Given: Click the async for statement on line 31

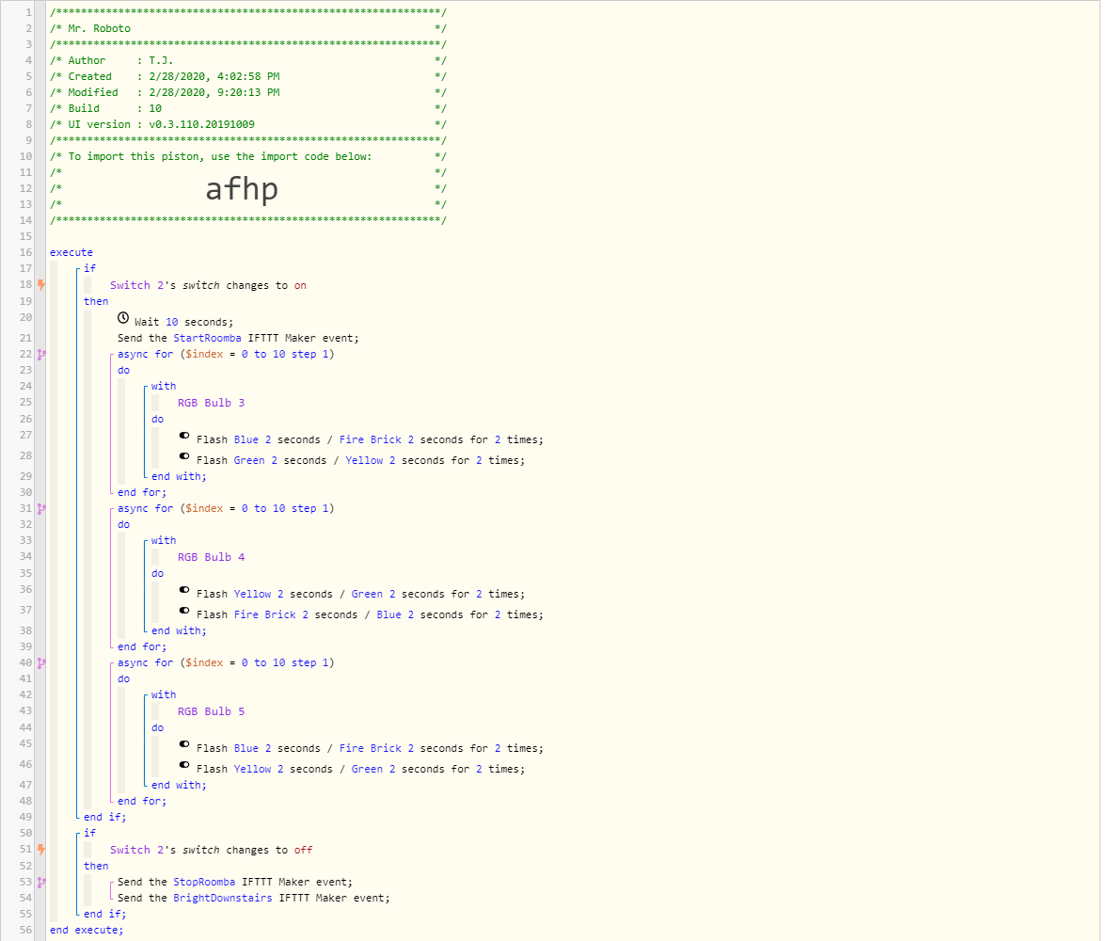Looking at the screenshot, I should tap(226, 508).
